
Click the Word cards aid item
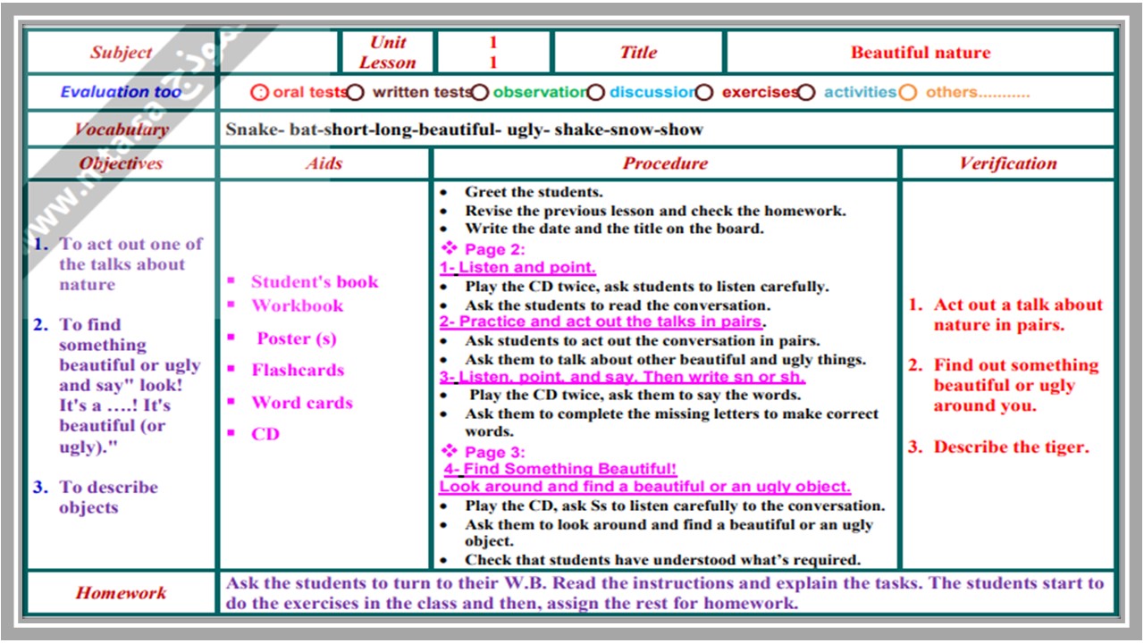pos(302,403)
